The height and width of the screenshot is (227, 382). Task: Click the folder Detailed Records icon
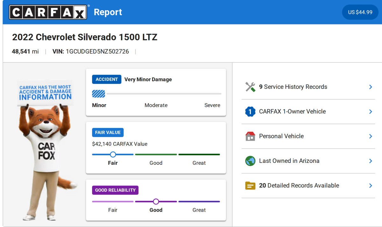coord(250,185)
